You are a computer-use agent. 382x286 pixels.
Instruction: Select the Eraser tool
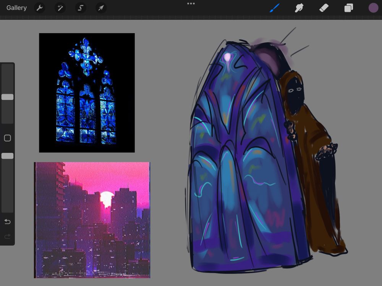click(x=324, y=8)
